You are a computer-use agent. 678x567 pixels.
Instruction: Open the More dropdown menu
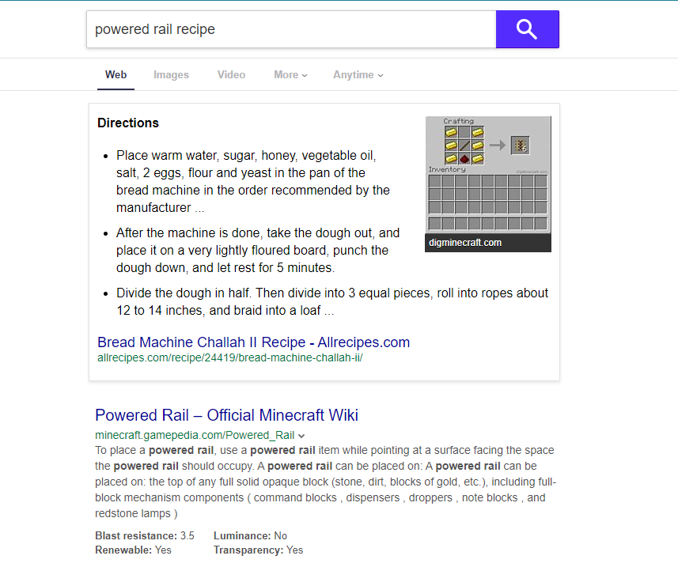tap(290, 75)
